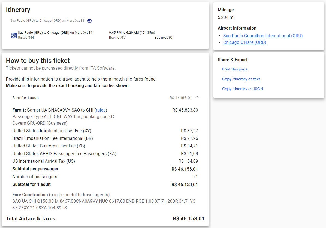Click the Fare 1 price R$ 45.883,80
326x228 pixels.
(185, 110)
